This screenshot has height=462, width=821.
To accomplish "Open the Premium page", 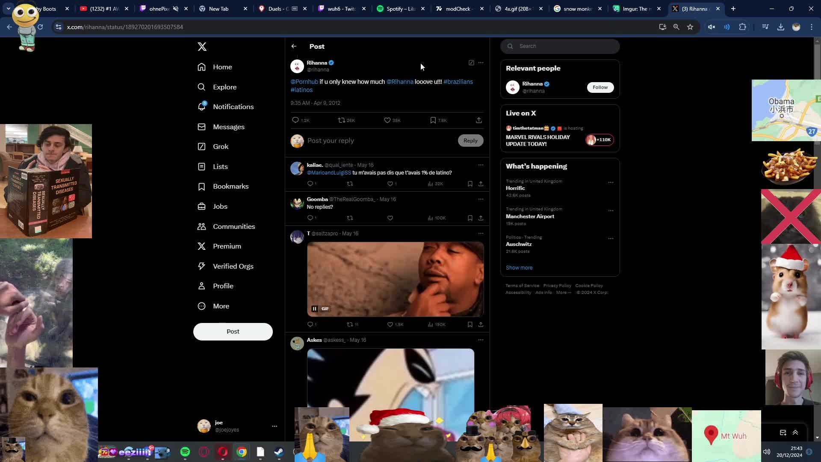I will (219, 246).
